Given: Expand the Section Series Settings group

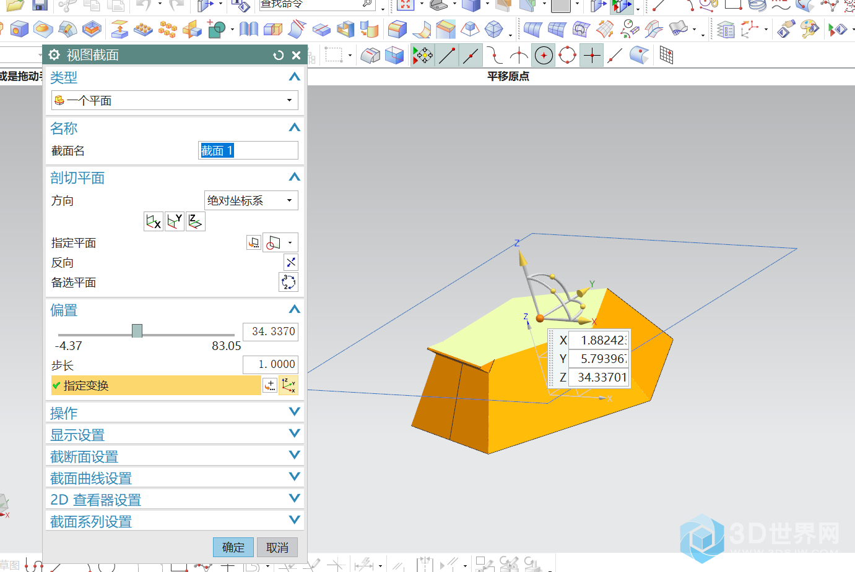Looking at the screenshot, I should [295, 520].
